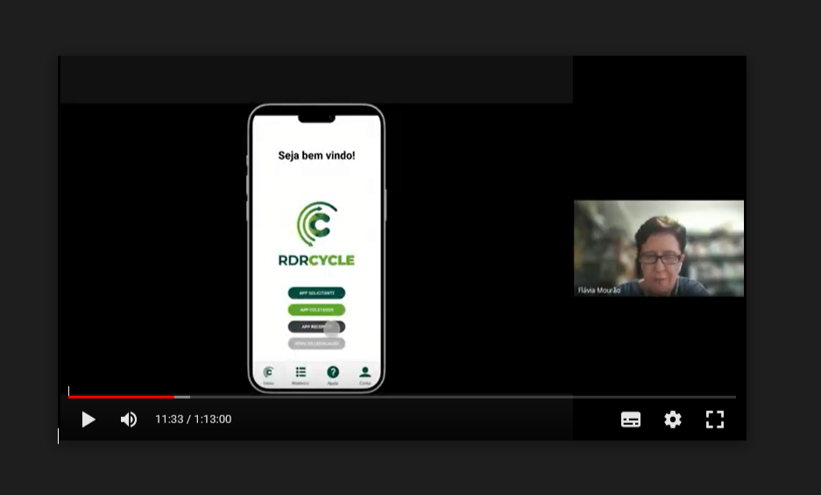Tap the Ajuda question mark icon
821x495 pixels.
(333, 372)
